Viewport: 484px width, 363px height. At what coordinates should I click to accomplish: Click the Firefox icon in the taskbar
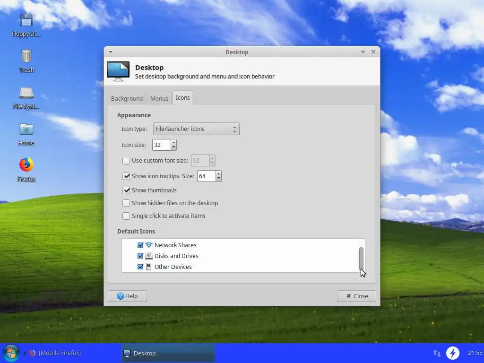click(x=33, y=353)
